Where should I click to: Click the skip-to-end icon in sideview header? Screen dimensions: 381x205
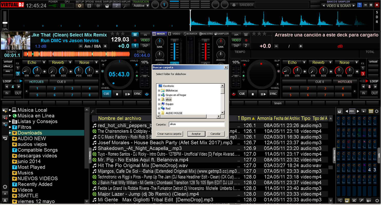(x=364, y=111)
